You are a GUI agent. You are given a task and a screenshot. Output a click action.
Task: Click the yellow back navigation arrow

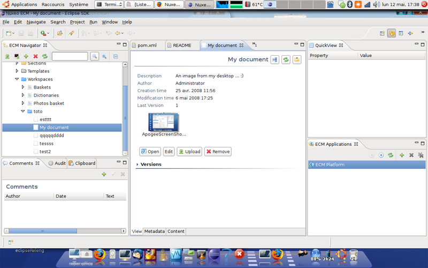click(x=118, y=33)
